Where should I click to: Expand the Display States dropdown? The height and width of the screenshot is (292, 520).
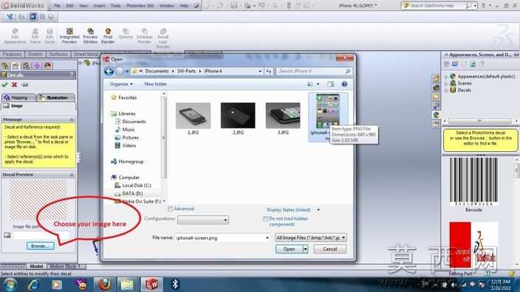click(x=318, y=209)
